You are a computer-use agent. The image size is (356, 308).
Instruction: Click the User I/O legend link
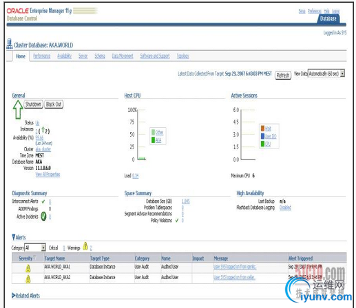(271, 136)
